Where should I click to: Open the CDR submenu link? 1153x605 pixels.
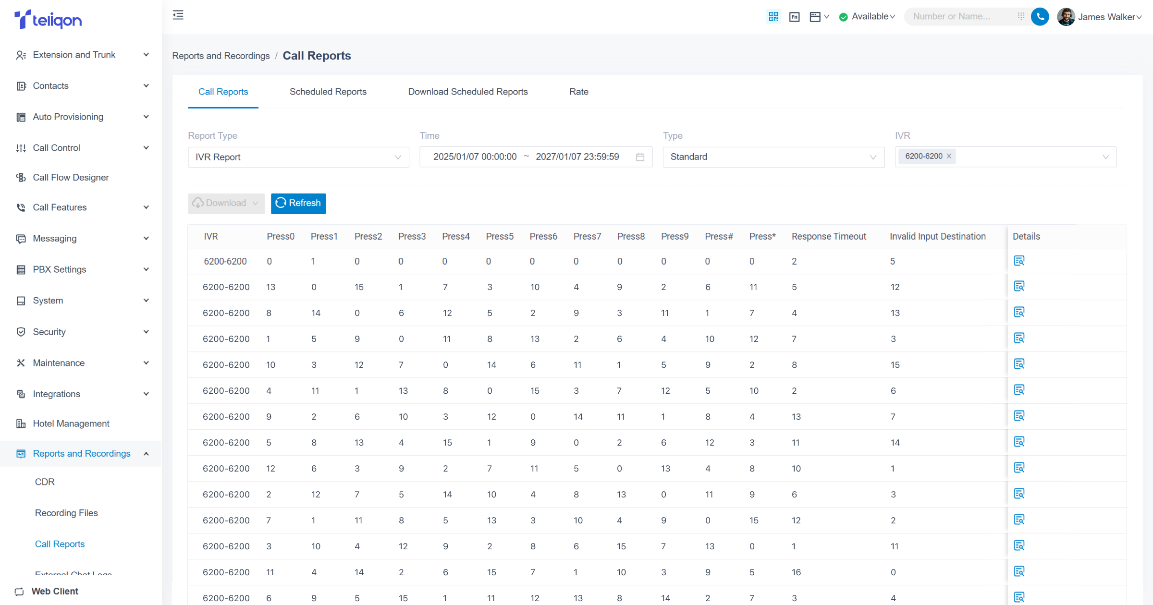pyautogui.click(x=45, y=482)
